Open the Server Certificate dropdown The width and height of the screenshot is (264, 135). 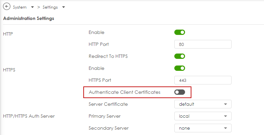pyautogui.click(x=203, y=104)
